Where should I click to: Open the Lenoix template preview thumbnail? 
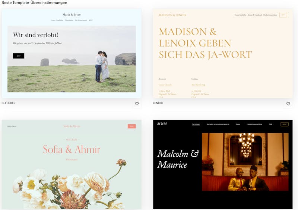tap(223, 53)
